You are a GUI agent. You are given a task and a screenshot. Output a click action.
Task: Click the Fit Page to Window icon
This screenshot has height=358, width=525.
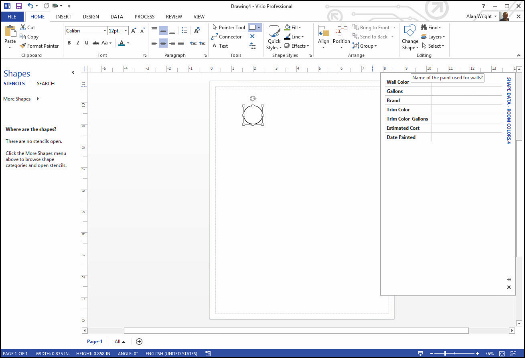pyautogui.click(x=502, y=354)
